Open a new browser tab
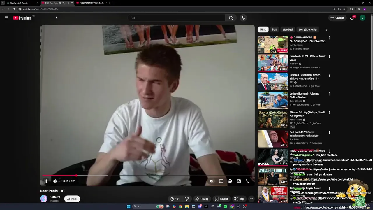The width and height of the screenshot is (373, 210). tap(112, 3)
